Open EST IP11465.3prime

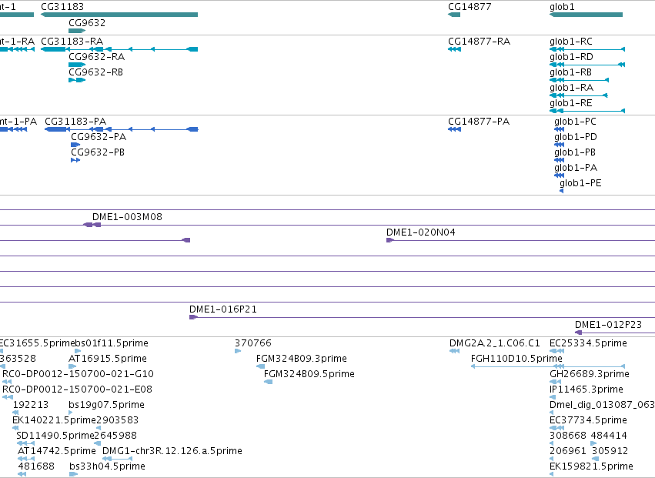(586, 389)
